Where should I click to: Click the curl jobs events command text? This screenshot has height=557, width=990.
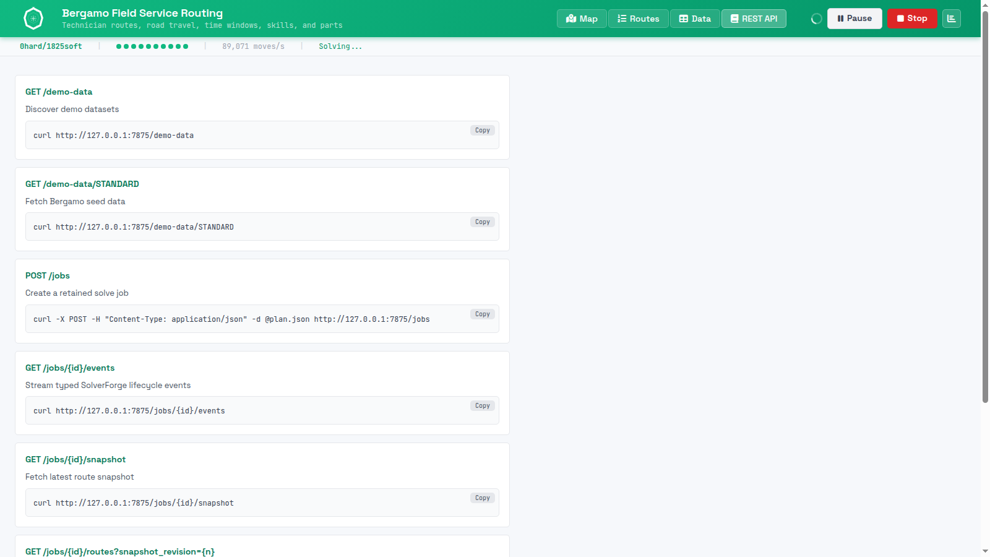(x=129, y=411)
